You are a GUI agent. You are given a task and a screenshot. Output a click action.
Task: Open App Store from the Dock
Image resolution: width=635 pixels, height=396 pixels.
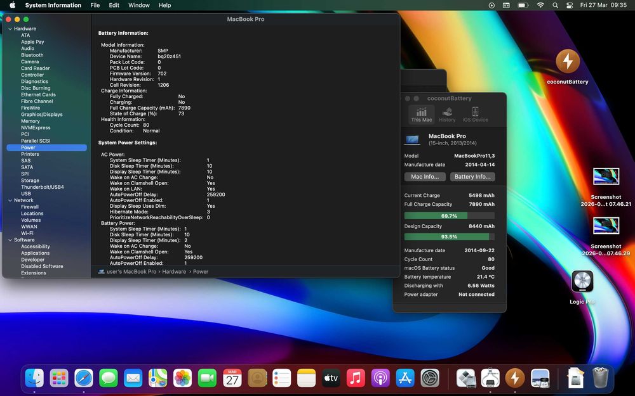click(x=405, y=378)
